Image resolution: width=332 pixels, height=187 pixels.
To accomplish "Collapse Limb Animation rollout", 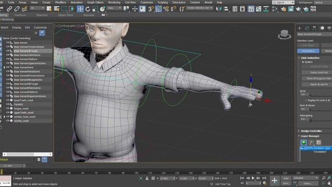I will (x=310, y=58).
